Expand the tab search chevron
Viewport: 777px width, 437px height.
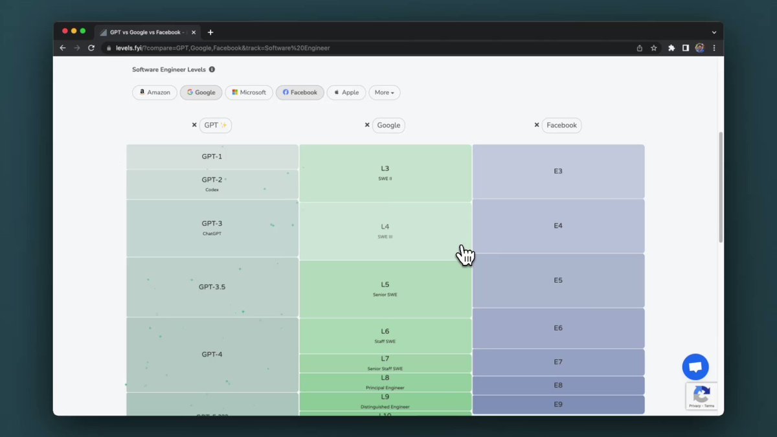[714, 32]
